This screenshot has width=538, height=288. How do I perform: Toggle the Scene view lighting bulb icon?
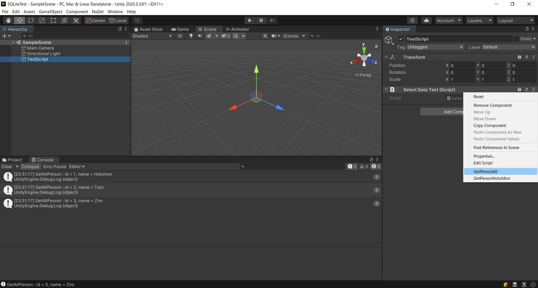[x=191, y=36]
